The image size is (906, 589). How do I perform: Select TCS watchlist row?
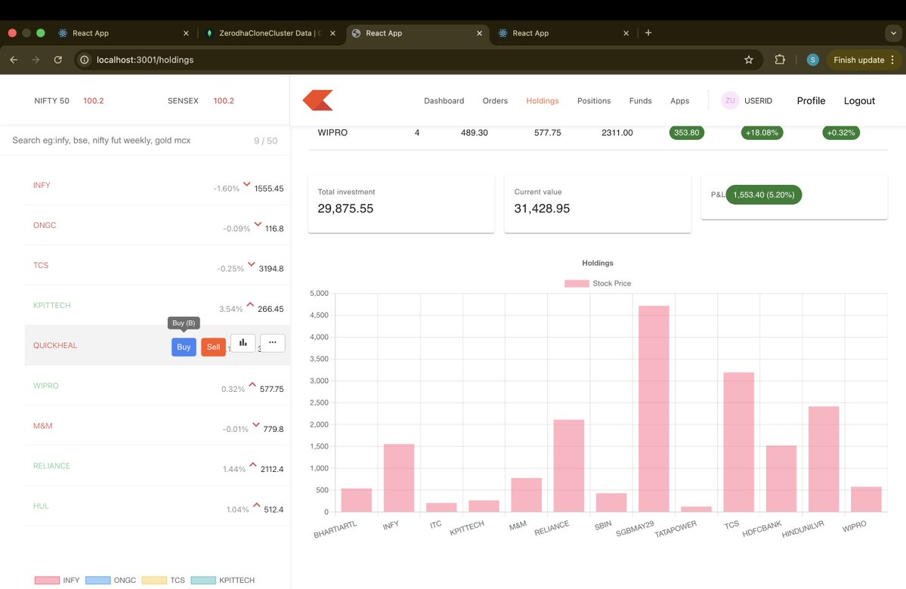click(157, 265)
